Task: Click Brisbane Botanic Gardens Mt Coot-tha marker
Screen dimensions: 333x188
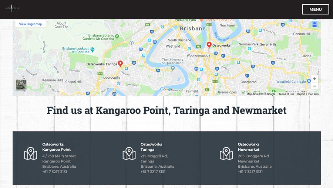Action: tap(117, 37)
